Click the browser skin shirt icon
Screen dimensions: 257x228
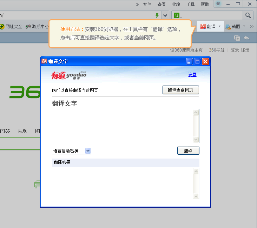pos(218,4)
